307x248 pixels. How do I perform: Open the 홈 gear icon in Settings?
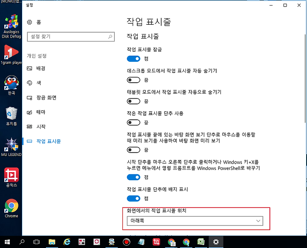tap(29, 22)
